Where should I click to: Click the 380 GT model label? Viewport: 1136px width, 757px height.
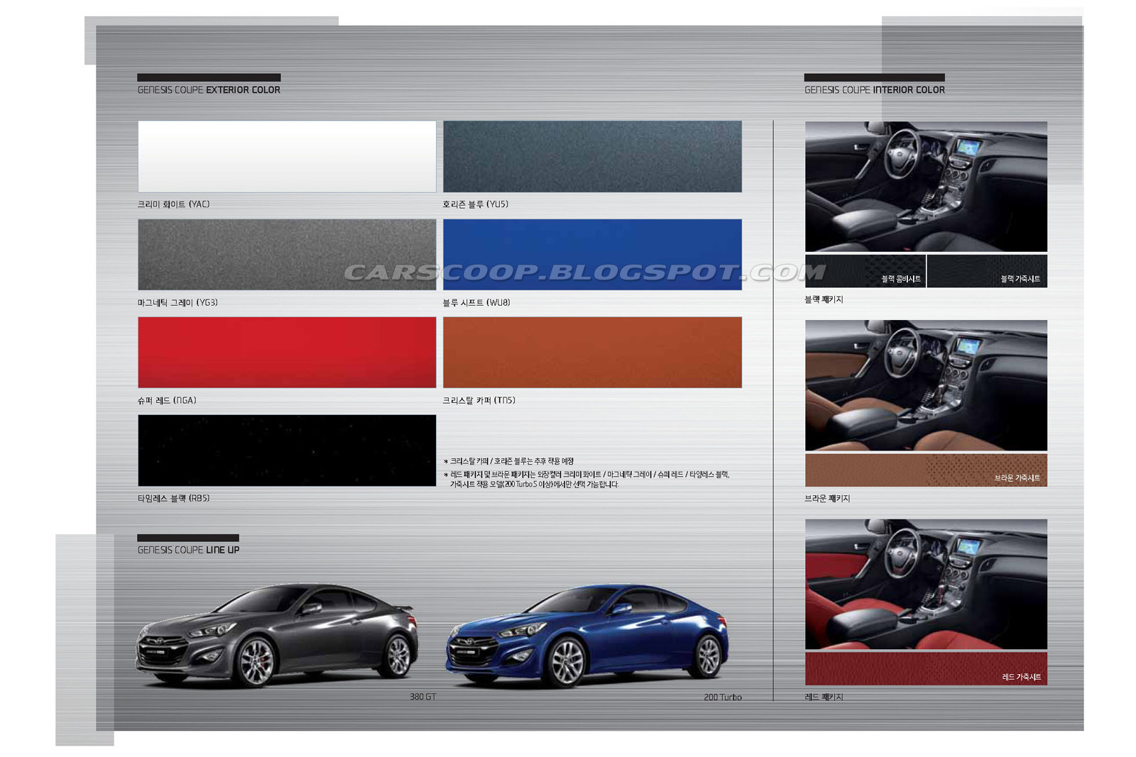pyautogui.click(x=423, y=697)
